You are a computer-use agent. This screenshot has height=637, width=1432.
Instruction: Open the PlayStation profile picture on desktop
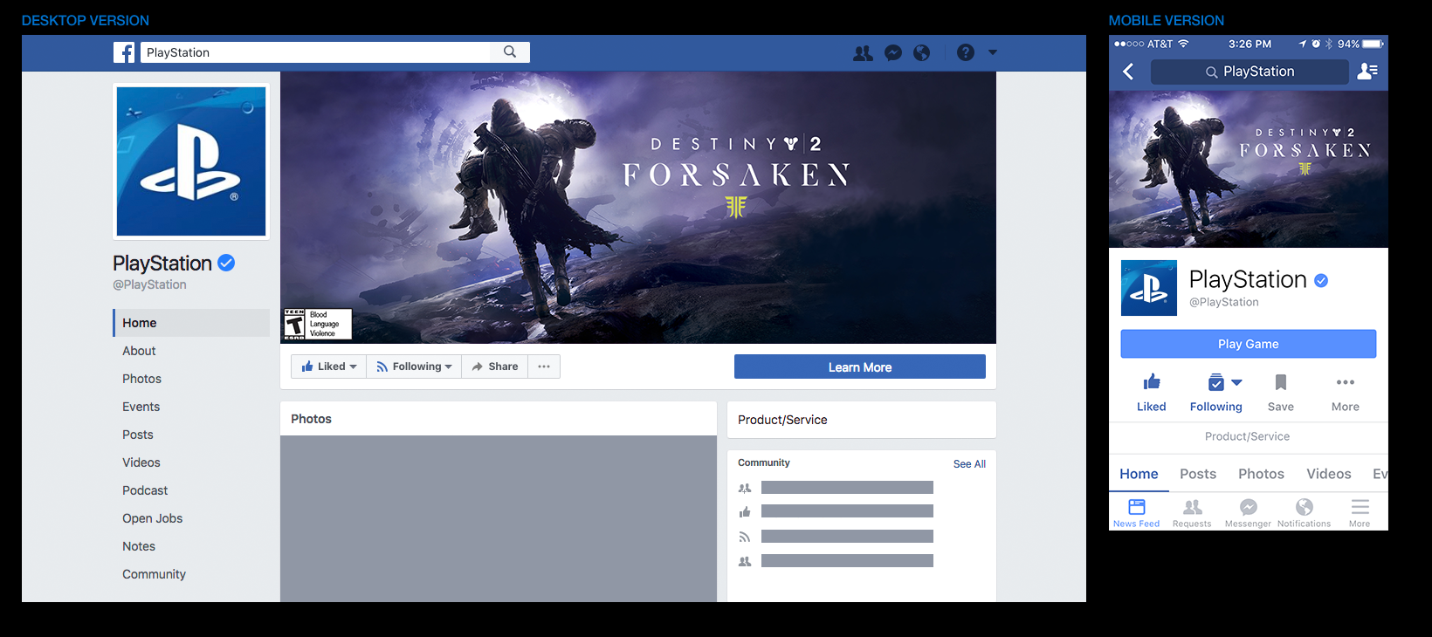point(191,161)
